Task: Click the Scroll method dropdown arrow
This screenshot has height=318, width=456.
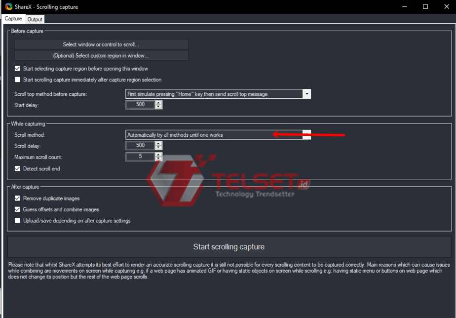Action: pyautogui.click(x=307, y=134)
